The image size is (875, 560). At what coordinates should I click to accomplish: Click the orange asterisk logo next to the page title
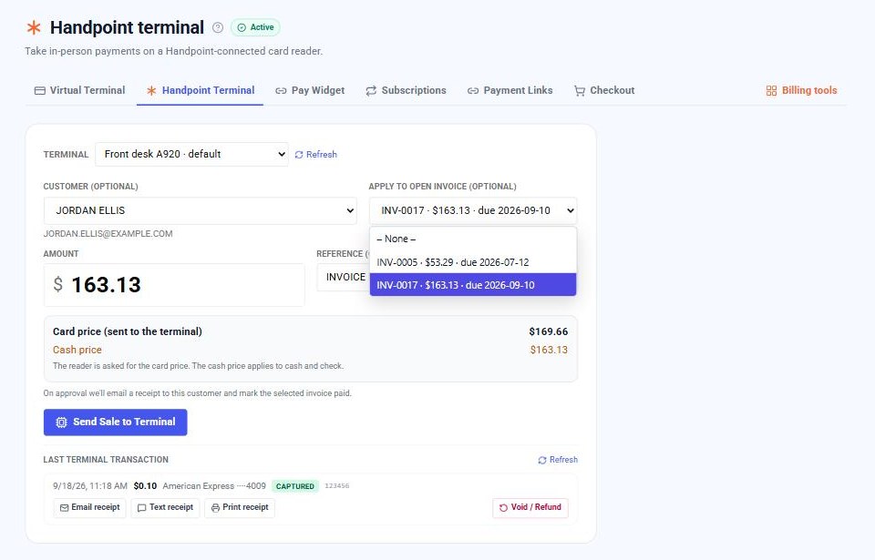[34, 27]
